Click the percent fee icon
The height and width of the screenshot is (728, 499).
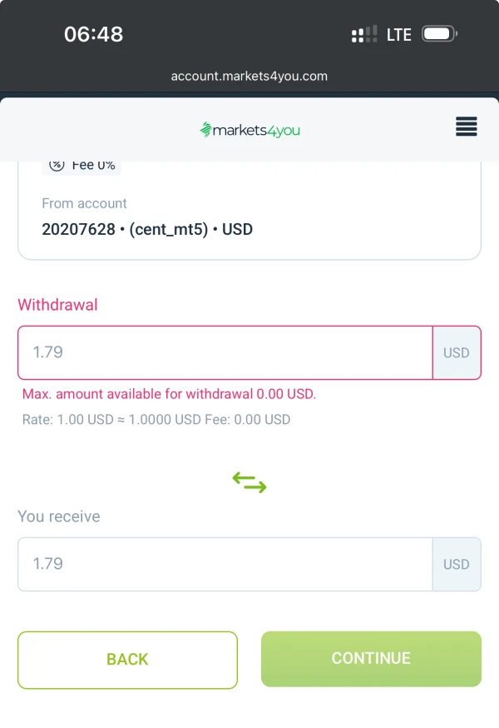click(x=57, y=165)
